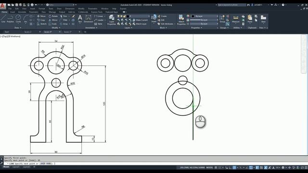Screen dimensions: 308x173
Task: Open Layer Properties manager
Action: [x=112, y=20]
